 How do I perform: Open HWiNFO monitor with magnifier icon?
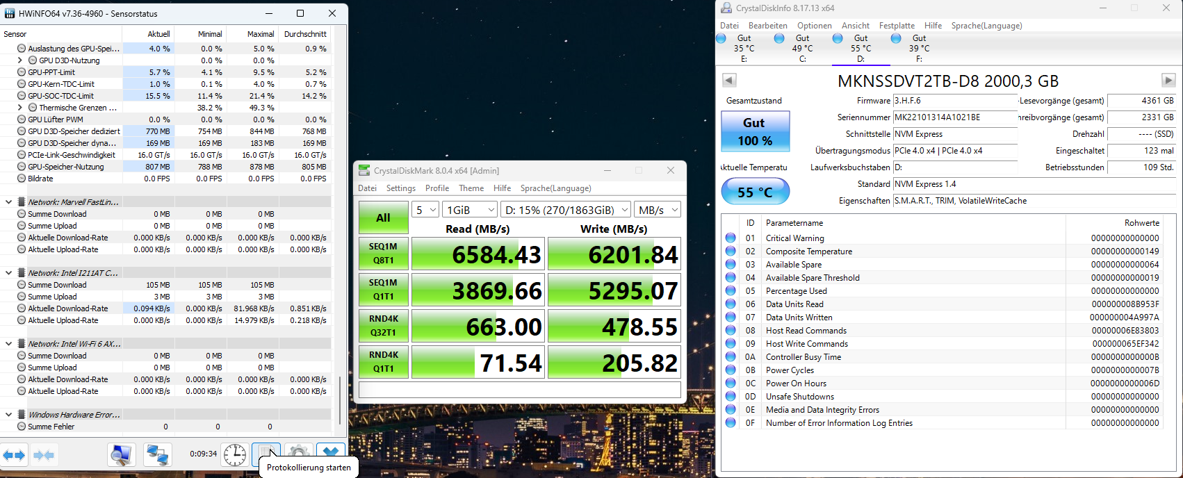coord(121,455)
